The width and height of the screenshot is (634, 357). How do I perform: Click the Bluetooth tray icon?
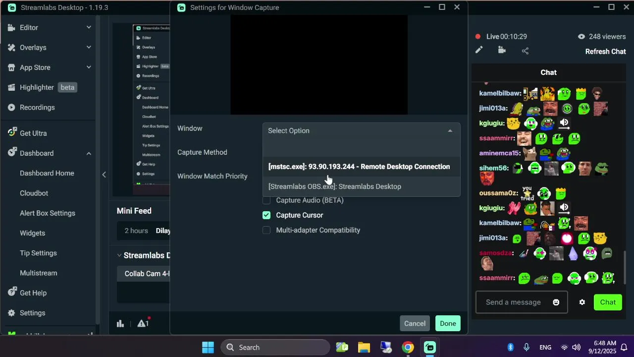[x=511, y=347]
